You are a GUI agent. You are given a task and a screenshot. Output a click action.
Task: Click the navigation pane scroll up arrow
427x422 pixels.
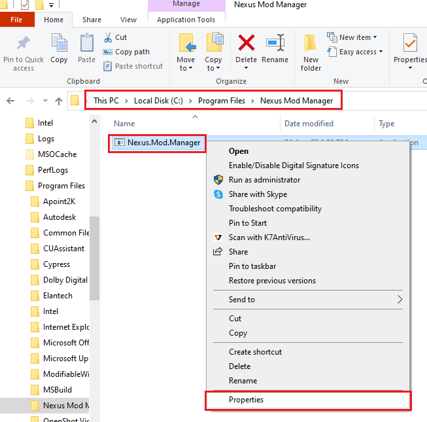pos(95,121)
